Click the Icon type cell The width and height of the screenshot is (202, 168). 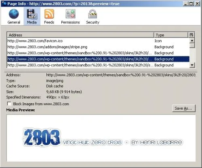(158, 41)
